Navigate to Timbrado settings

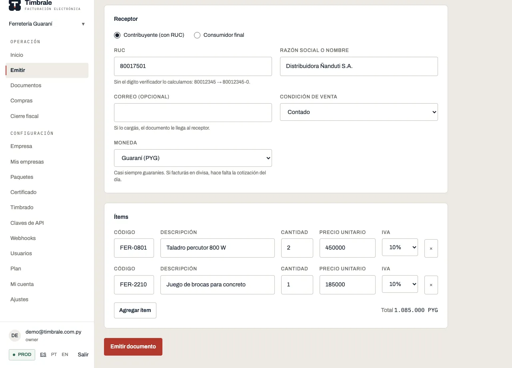[x=47, y=208]
